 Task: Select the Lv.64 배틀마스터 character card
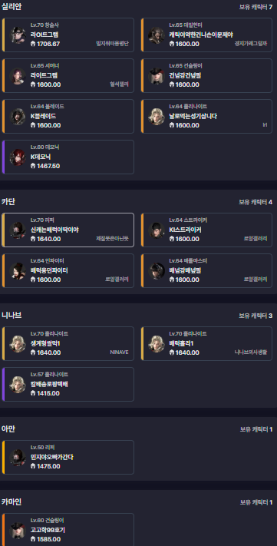point(206,270)
